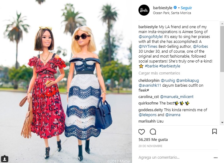The height and width of the screenshot is (163, 224).
Task: Click the comments scrollbar thumb
Action: [222, 49]
